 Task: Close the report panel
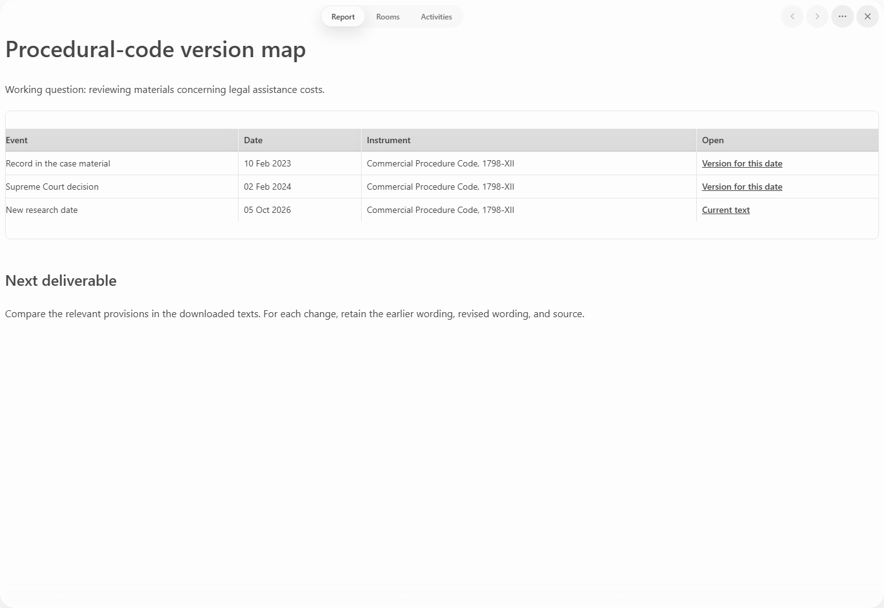[868, 16]
